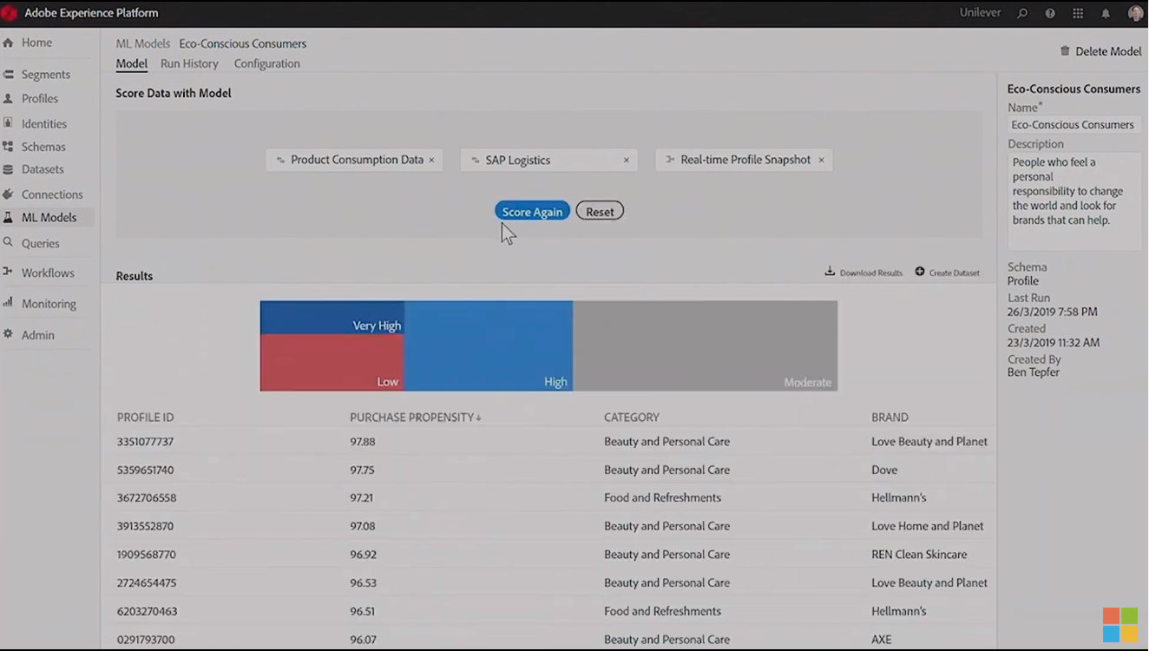Open the notifications bell icon
This screenshot has width=1149, height=651.
1106,13
